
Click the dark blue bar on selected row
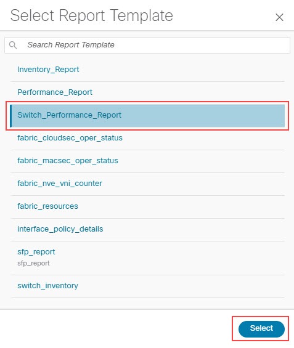(11, 116)
